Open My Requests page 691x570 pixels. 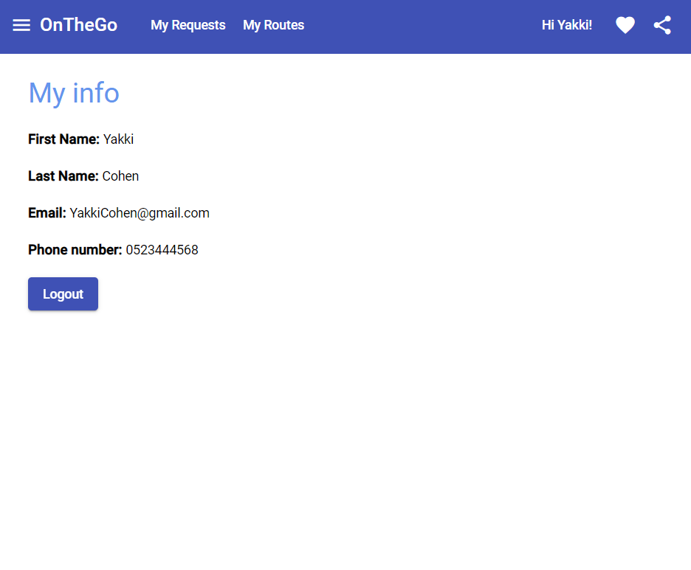coord(188,25)
